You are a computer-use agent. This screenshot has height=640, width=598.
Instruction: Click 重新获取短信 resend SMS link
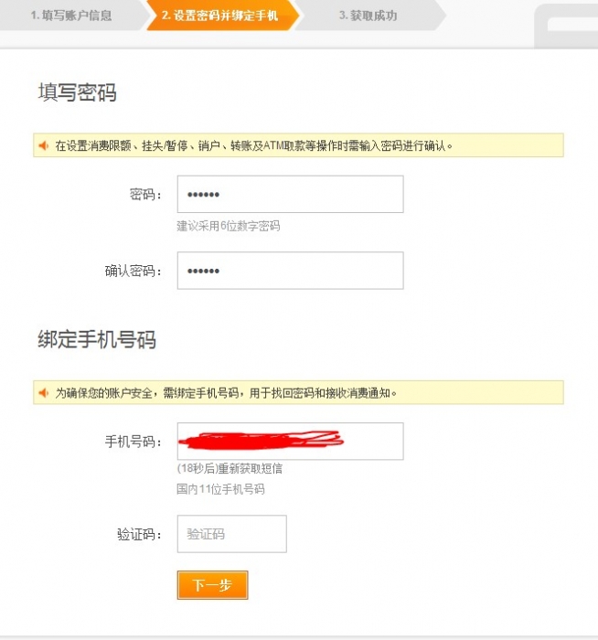250,468
